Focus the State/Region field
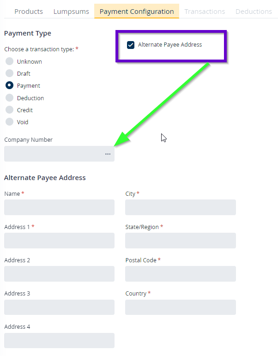This screenshot has width=278, height=356. pos(180,241)
